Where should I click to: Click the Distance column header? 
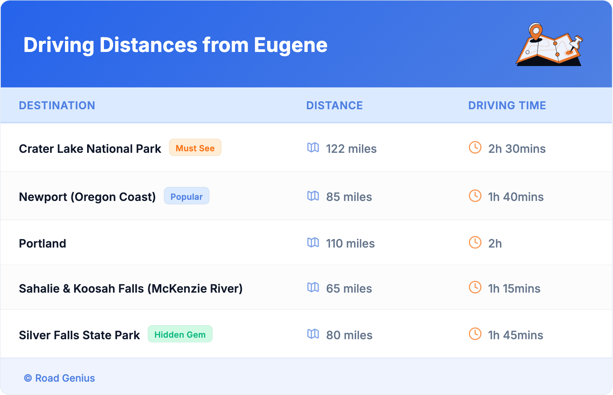(334, 105)
